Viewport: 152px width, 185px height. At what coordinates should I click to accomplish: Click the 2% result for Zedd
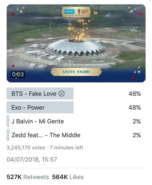[137, 135]
